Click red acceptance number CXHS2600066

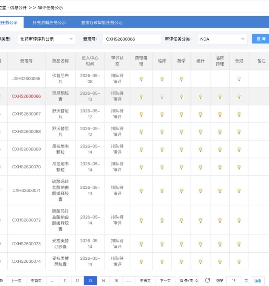pyautogui.click(x=27, y=96)
